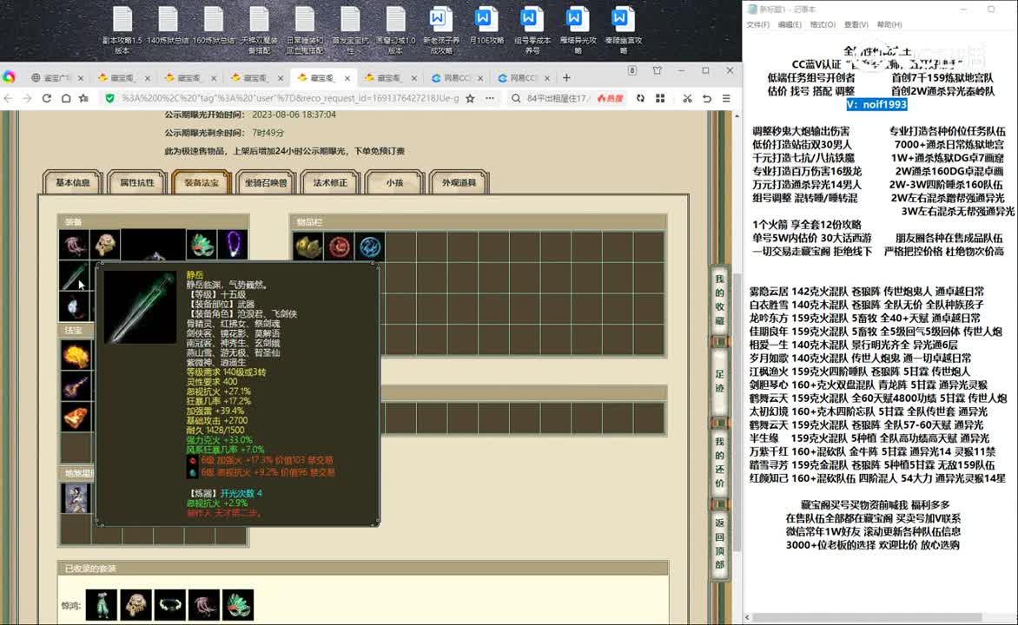The height and width of the screenshot is (625, 1018).
Task: Click the browser forward arrow
Action: (27, 99)
